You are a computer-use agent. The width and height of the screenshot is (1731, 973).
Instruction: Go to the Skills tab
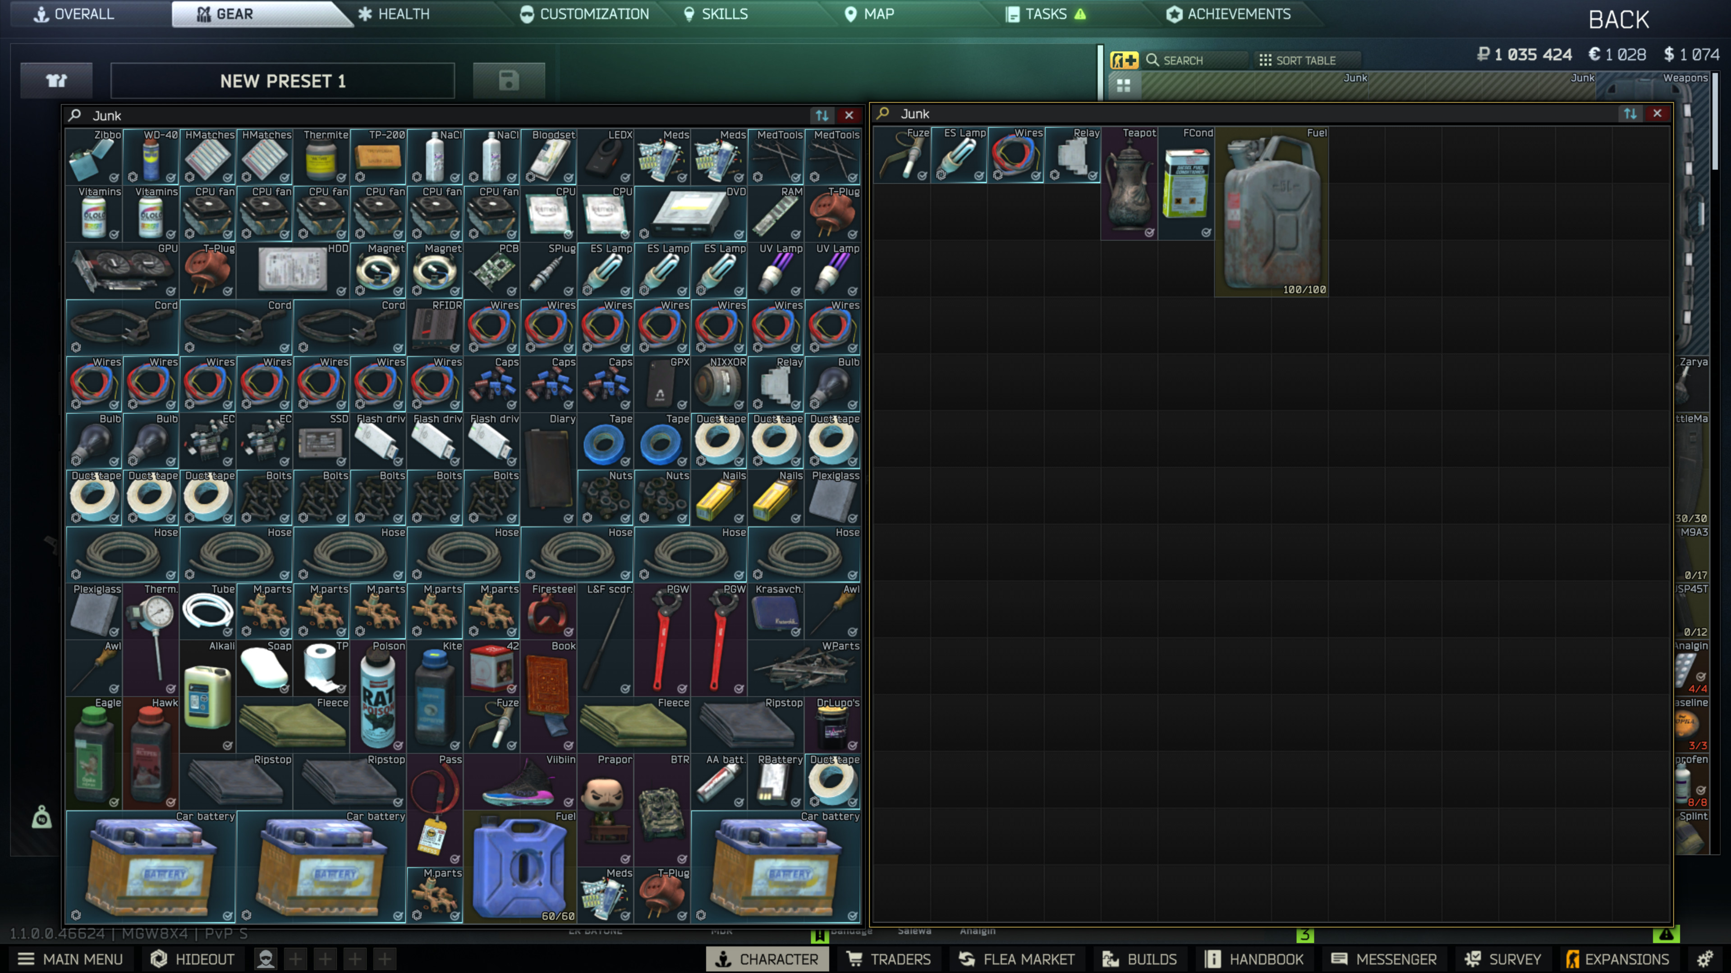click(x=716, y=14)
